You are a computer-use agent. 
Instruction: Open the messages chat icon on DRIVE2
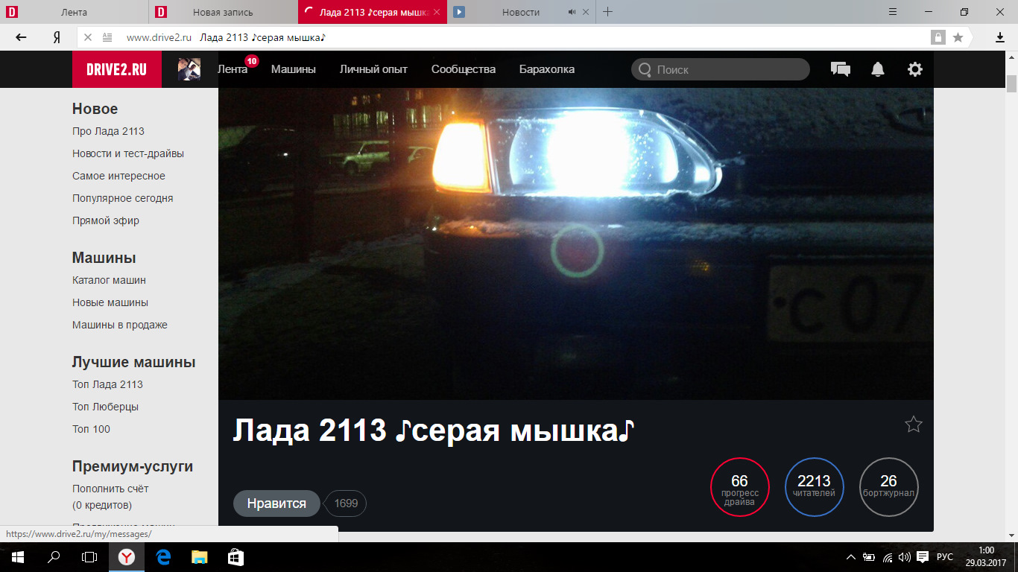click(840, 69)
